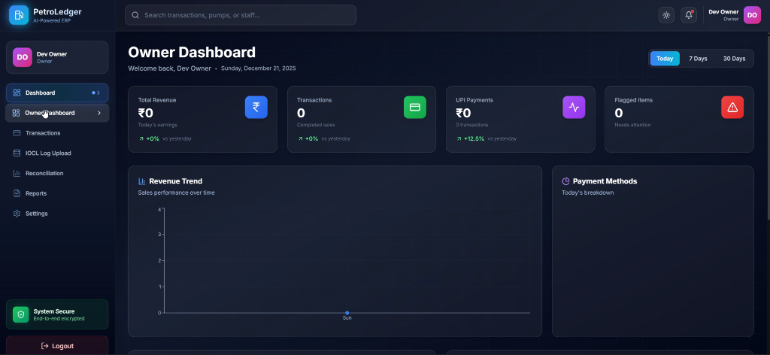The width and height of the screenshot is (770, 355).
Task: Open Reconciliation in the sidebar
Action: (x=44, y=173)
